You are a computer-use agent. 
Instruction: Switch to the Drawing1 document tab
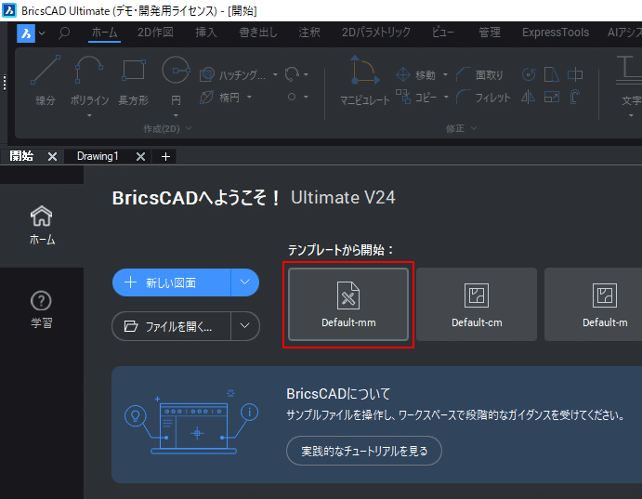[98, 156]
